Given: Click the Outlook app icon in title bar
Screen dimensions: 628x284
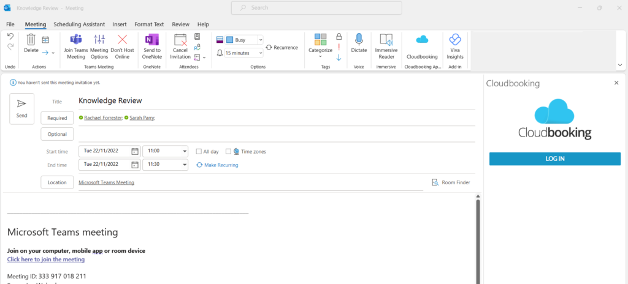Looking at the screenshot, I should 7,8.
